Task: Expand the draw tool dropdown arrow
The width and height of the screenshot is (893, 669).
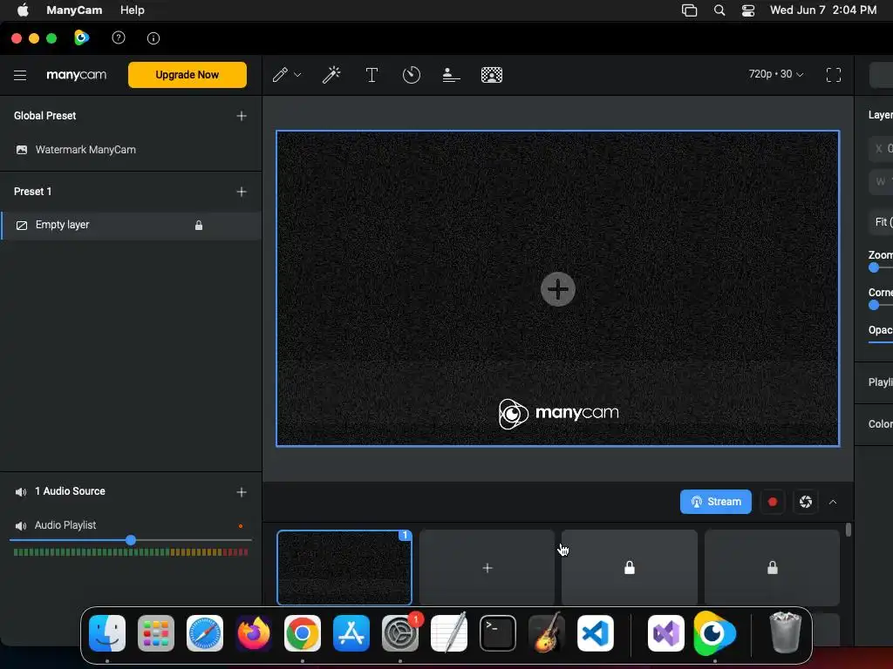Action: (x=297, y=75)
